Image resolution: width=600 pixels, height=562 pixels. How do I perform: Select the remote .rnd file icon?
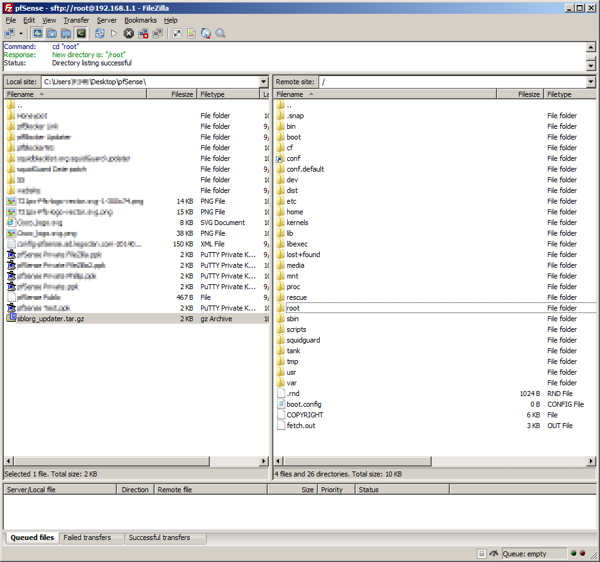tap(280, 394)
